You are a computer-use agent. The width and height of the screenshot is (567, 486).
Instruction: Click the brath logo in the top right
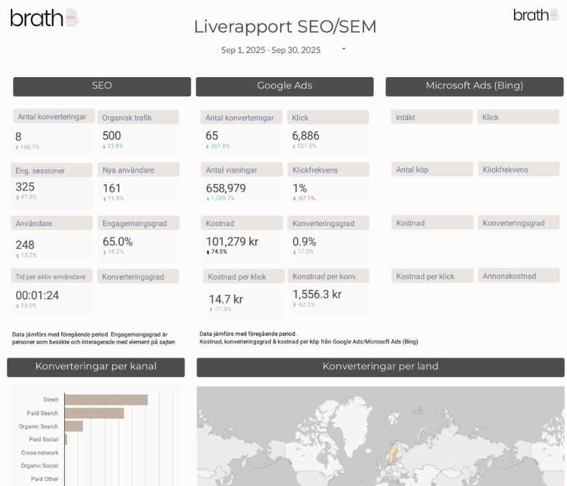(537, 14)
